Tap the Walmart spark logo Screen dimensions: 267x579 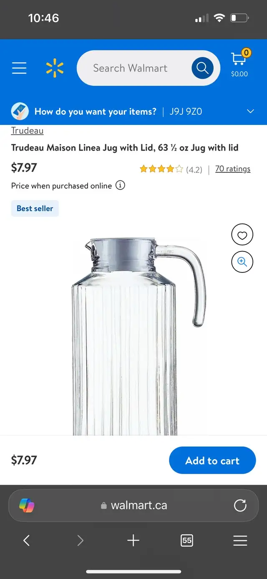(55, 68)
